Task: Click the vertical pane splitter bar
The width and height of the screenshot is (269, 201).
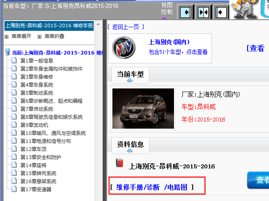Action: coord(104,110)
